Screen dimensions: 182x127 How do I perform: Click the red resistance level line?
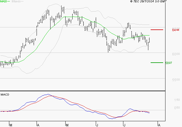157,30
